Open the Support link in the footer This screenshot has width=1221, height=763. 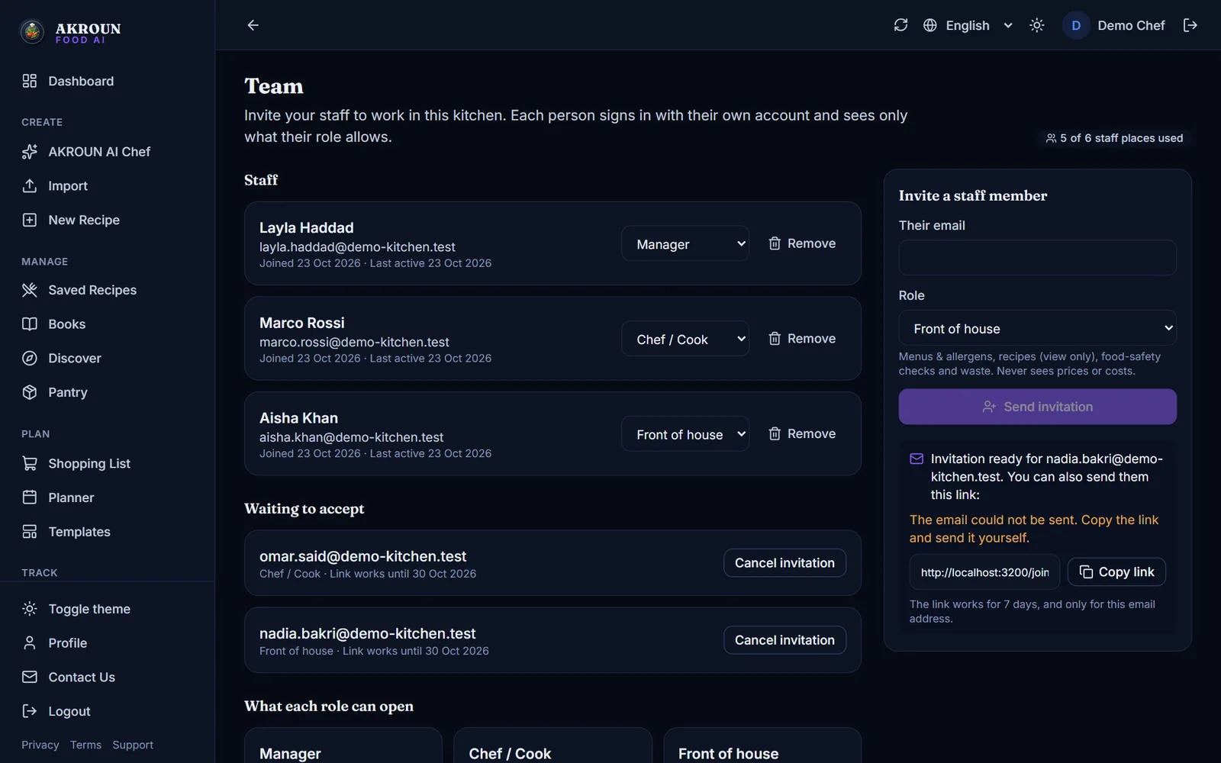point(133,745)
